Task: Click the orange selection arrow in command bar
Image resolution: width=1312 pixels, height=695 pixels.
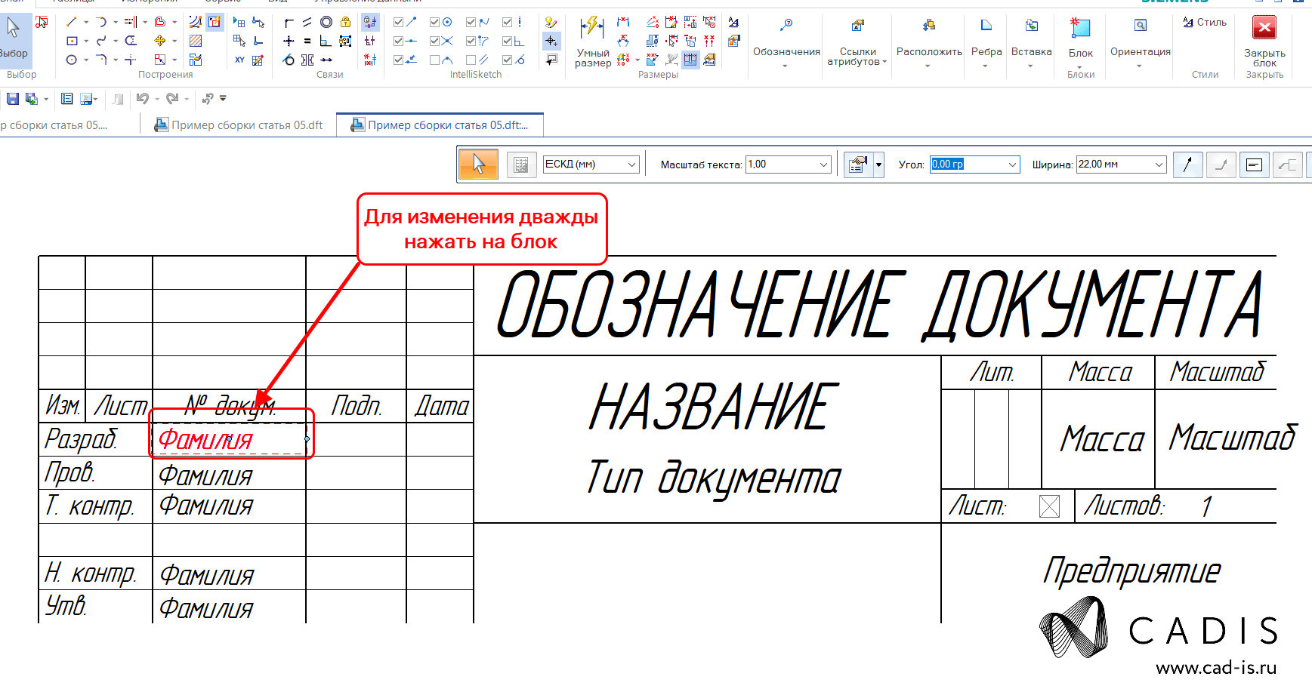Action: coord(478,164)
